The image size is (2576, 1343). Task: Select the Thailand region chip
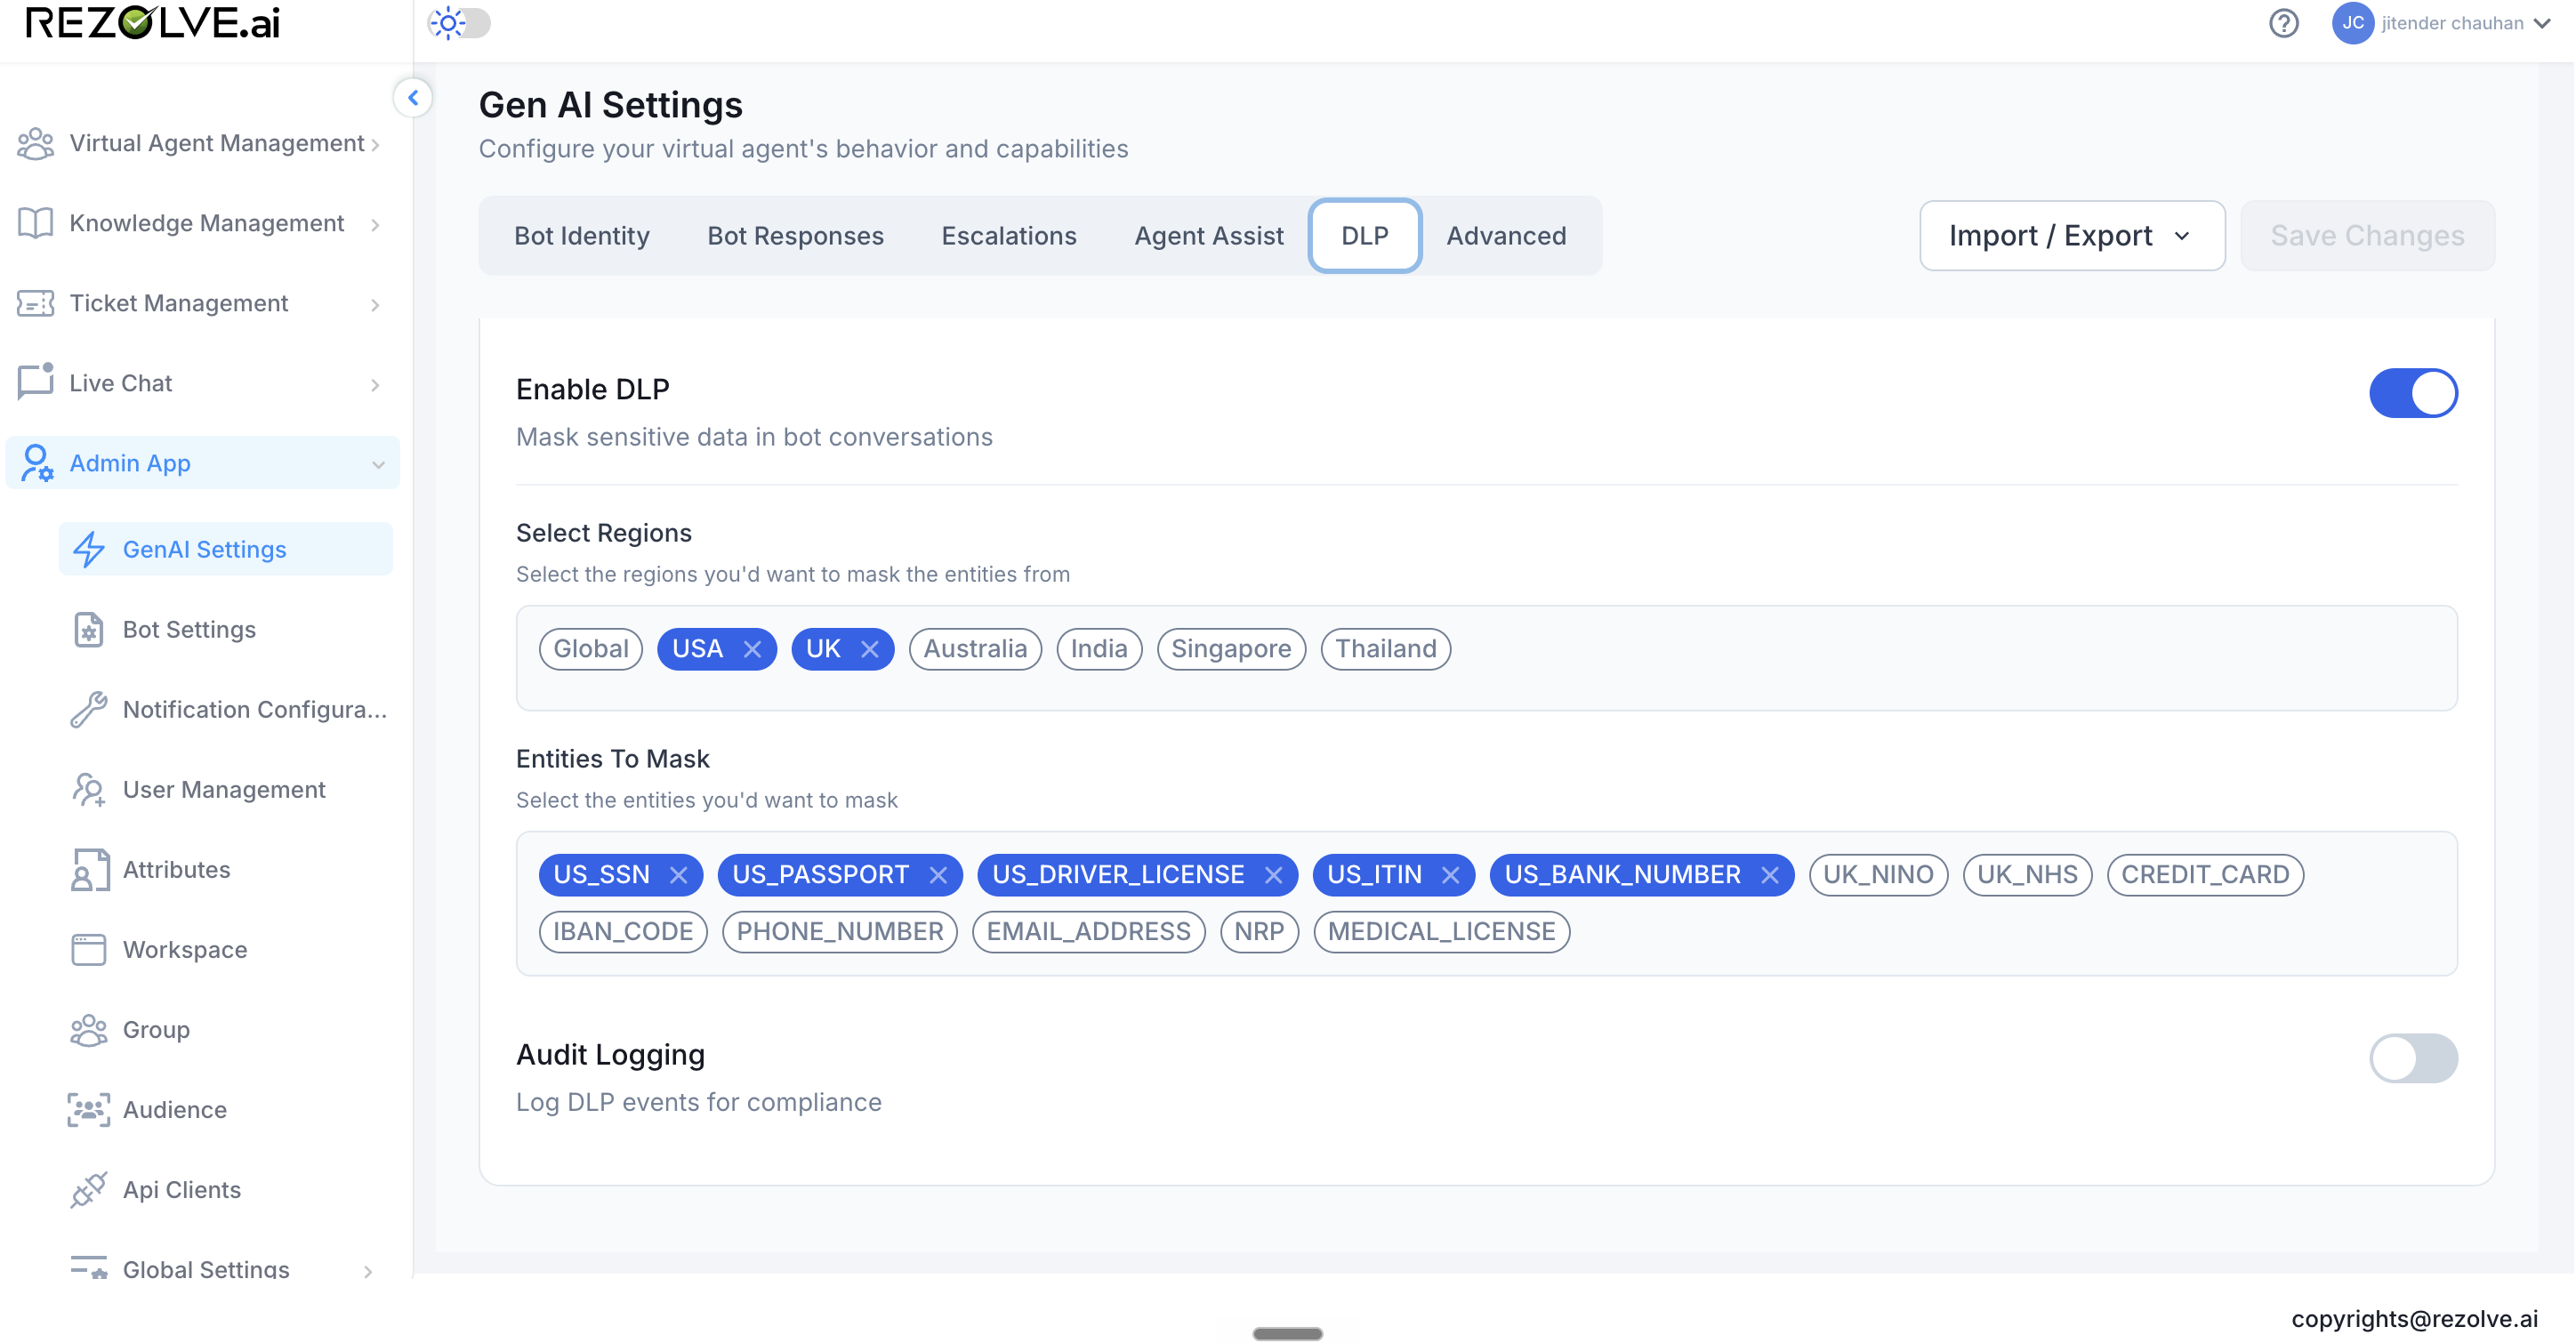[1385, 649]
